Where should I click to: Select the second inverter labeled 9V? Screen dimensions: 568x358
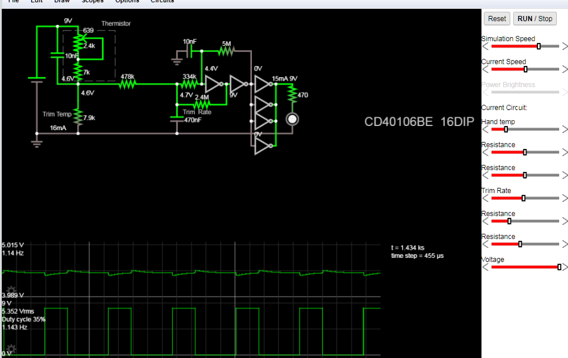coord(239,84)
